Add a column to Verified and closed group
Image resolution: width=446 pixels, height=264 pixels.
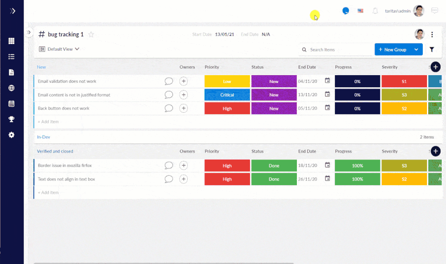(435, 151)
